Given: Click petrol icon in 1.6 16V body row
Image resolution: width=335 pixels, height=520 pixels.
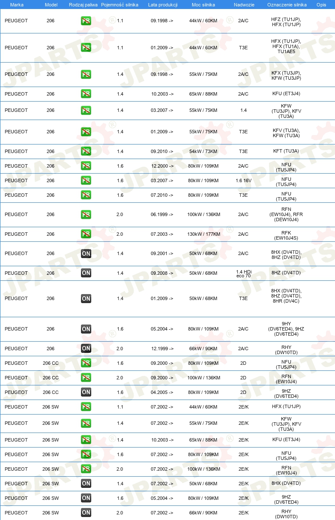Looking at the screenshot, I should point(86,180).
